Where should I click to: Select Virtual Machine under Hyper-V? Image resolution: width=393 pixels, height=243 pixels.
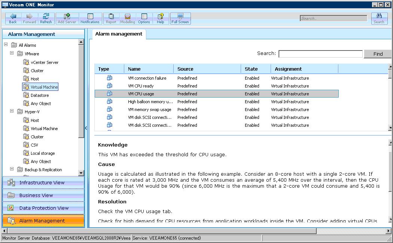44,129
